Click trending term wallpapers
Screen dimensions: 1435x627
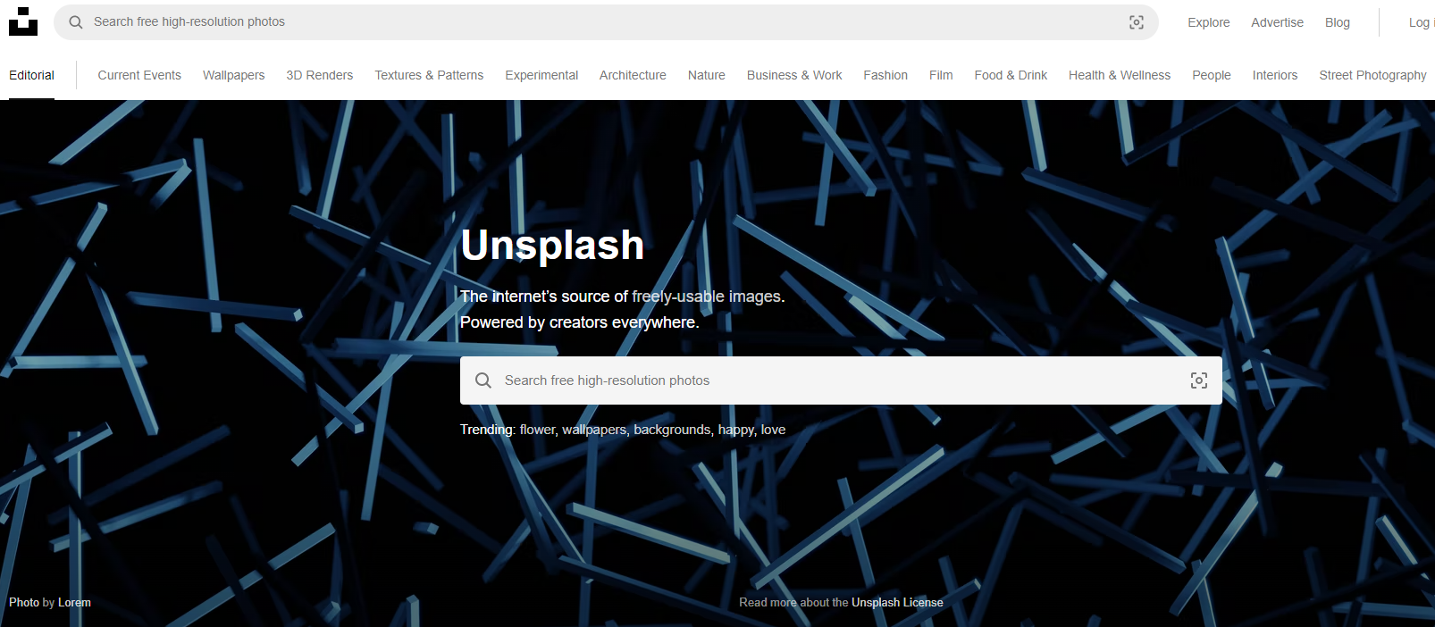595,430
